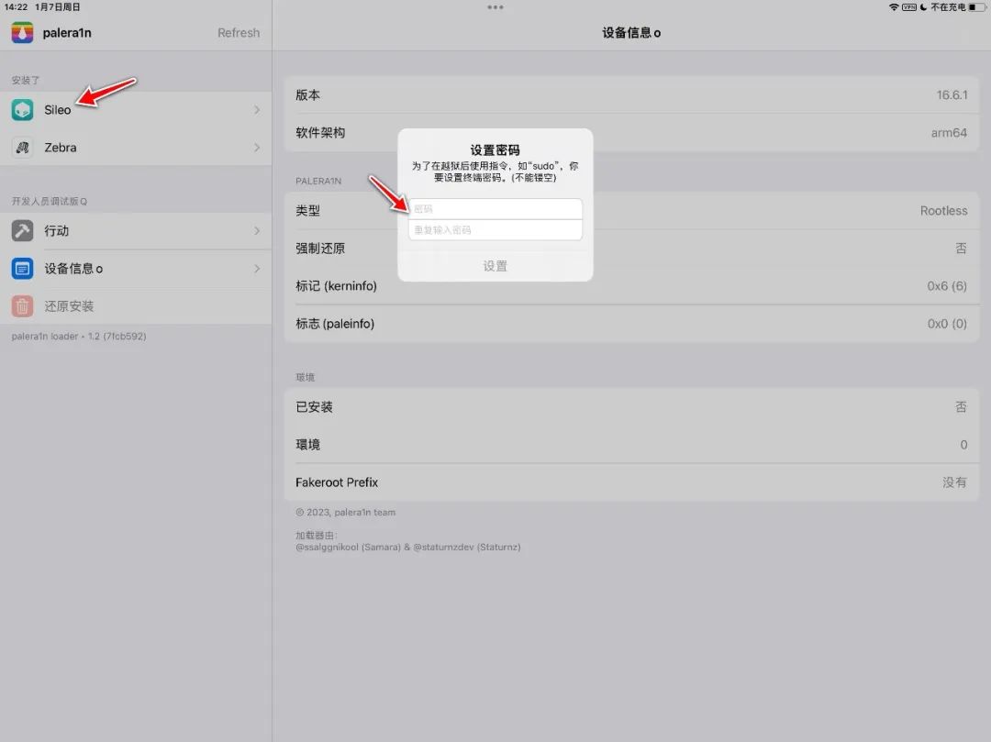
Task: Open the 设备信息 row chevron
Action: click(257, 269)
